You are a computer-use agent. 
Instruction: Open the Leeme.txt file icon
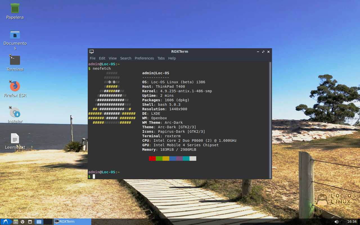tap(15, 138)
